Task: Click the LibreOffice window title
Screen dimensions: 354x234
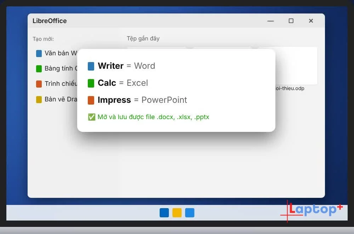Action: pos(50,21)
